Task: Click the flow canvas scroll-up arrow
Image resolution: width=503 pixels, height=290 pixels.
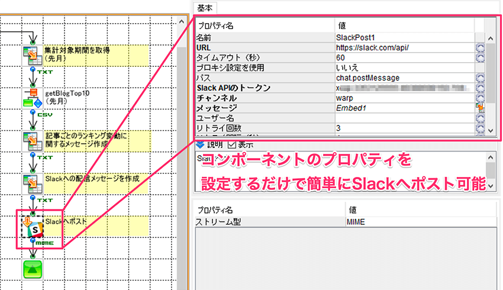Action: pyautogui.click(x=181, y=22)
